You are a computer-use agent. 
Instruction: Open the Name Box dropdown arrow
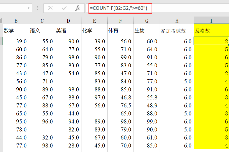pyautogui.click(x=28, y=8)
